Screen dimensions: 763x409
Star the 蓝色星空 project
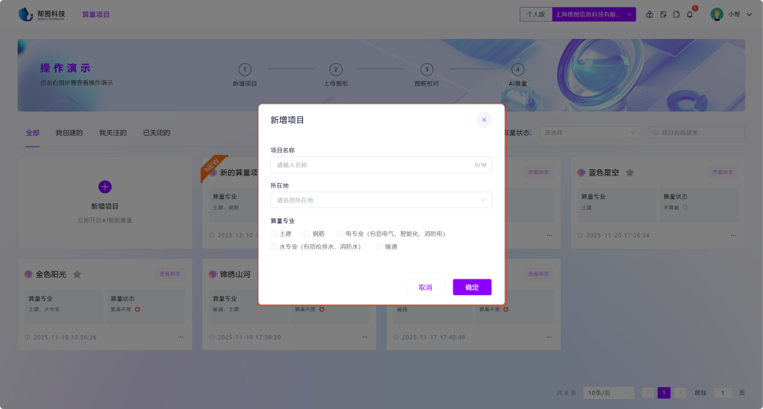coord(630,172)
